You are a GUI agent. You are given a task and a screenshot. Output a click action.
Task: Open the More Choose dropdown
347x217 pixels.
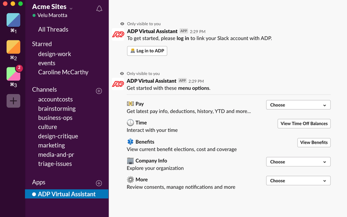pos(298,180)
